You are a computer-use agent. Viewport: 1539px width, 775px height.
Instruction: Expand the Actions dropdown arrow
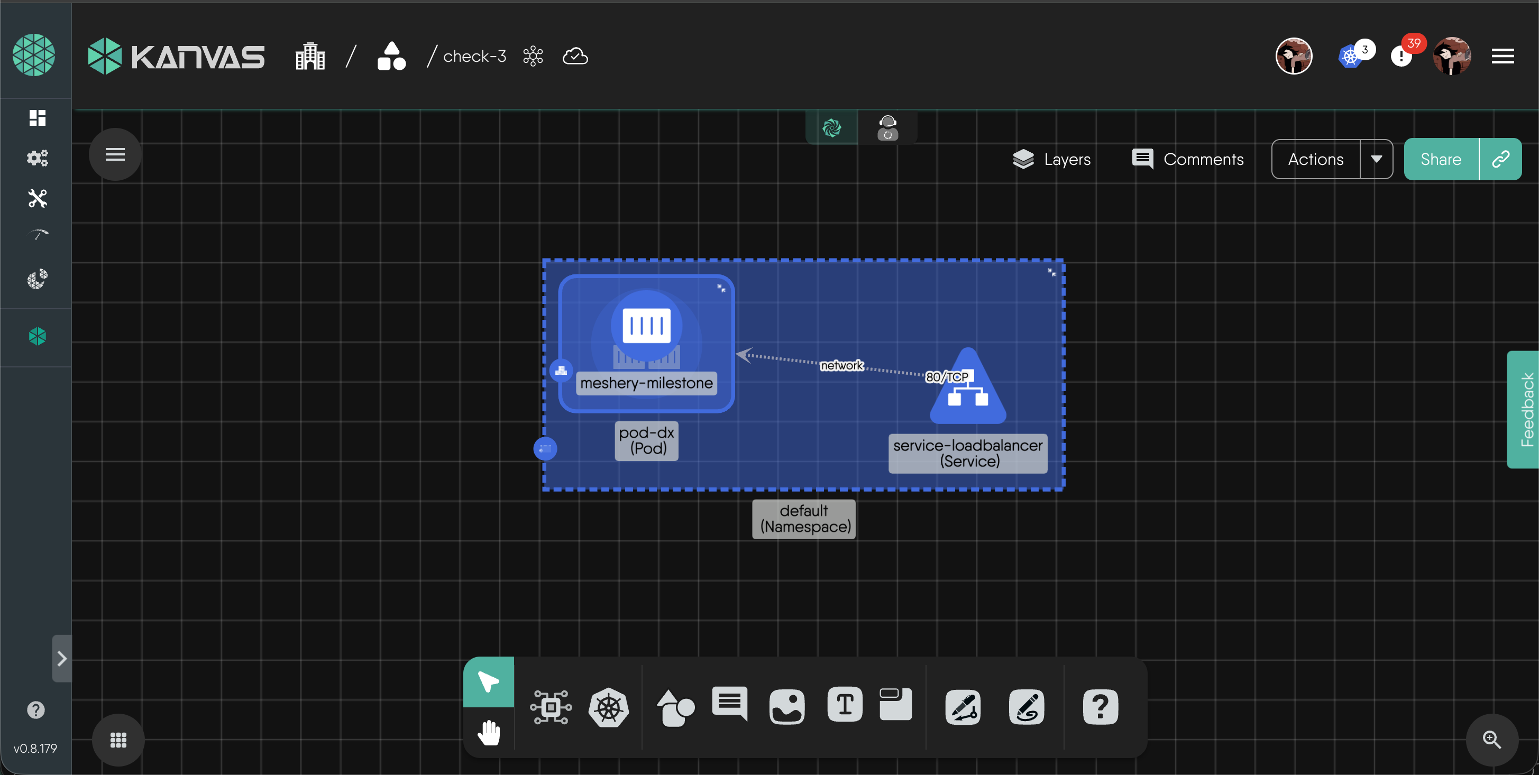(1376, 159)
